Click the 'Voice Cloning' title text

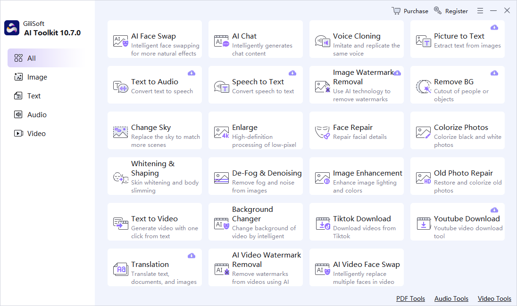click(x=357, y=36)
